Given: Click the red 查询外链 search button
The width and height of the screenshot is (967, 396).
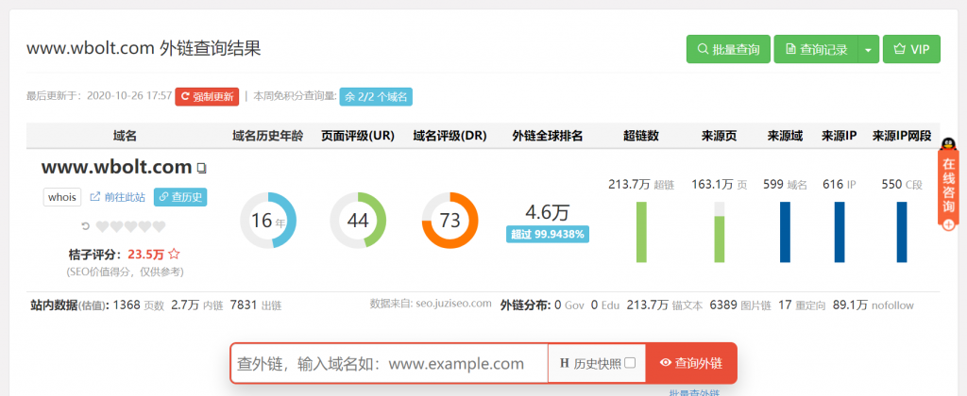Looking at the screenshot, I should pos(690,363).
